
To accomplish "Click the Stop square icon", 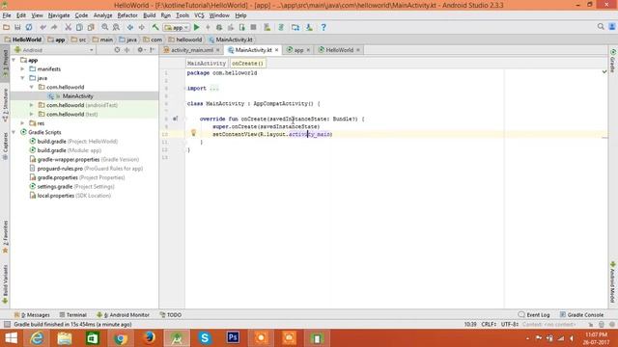I will coord(253,27).
